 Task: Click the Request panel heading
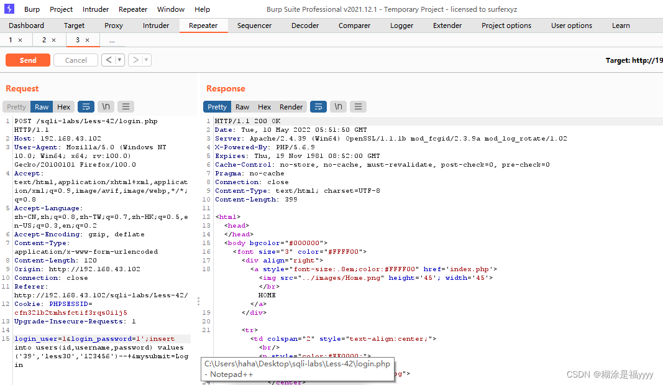(x=22, y=88)
